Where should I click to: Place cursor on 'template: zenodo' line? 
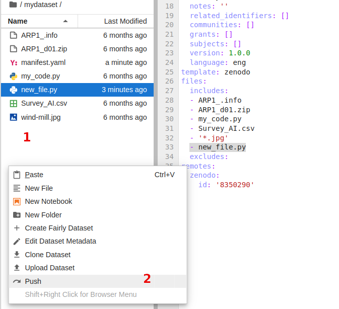pyautogui.click(x=216, y=72)
